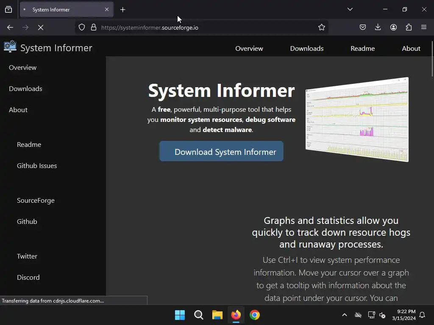Open Github Issues in the sidebar

pos(37,166)
